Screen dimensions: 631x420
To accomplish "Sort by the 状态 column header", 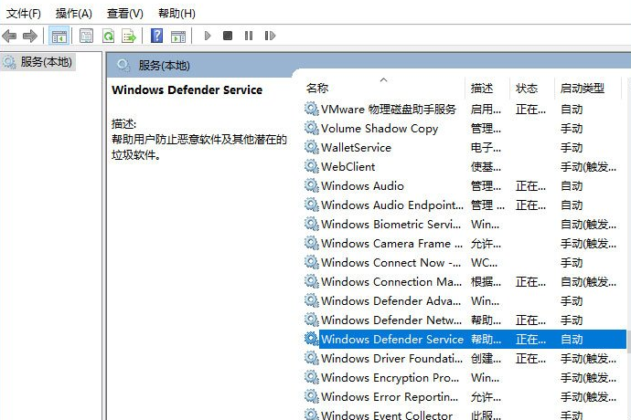I will pos(527,88).
